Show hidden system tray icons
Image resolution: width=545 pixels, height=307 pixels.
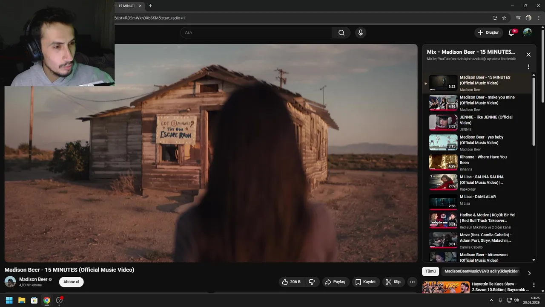tap(491, 300)
